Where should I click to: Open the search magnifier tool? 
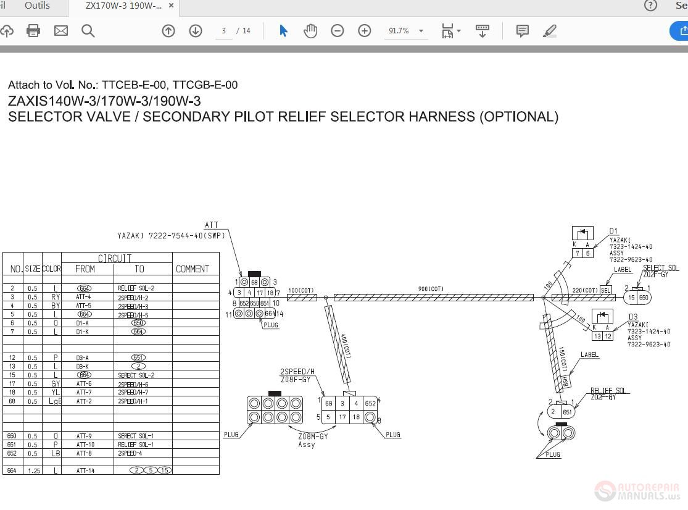point(88,31)
